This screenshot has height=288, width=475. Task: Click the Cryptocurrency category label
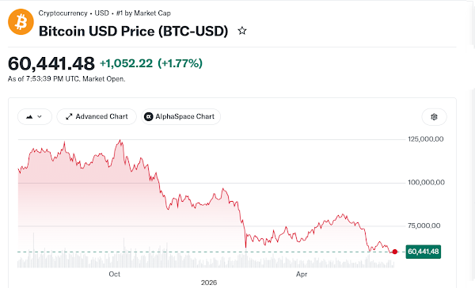coord(63,13)
